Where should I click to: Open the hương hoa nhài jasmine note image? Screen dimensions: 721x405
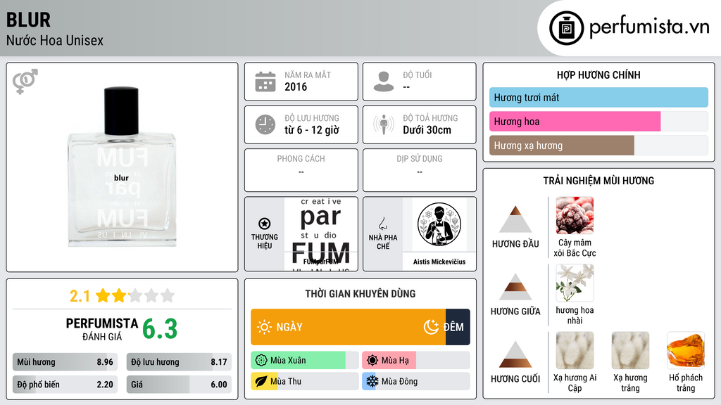coord(575,283)
